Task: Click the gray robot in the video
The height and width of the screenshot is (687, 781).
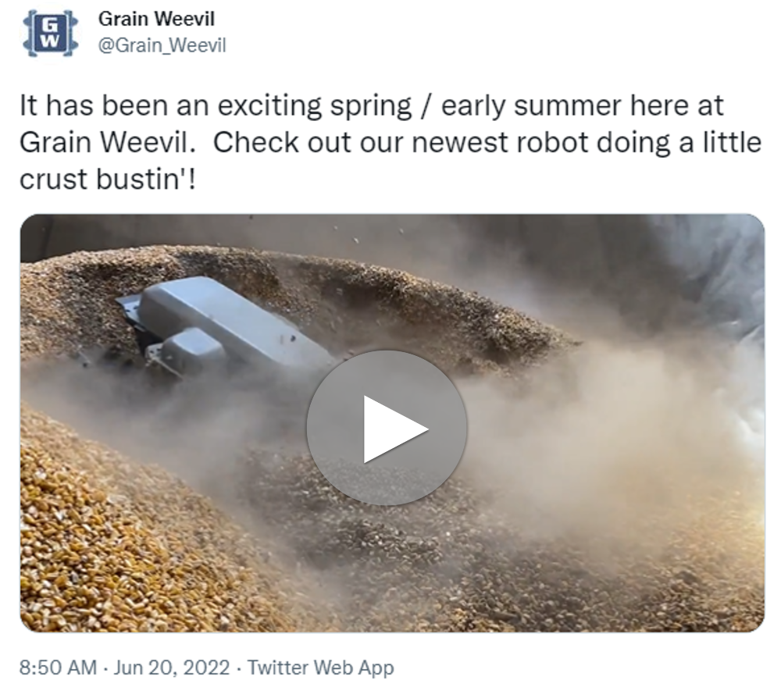Action: pyautogui.click(x=224, y=329)
